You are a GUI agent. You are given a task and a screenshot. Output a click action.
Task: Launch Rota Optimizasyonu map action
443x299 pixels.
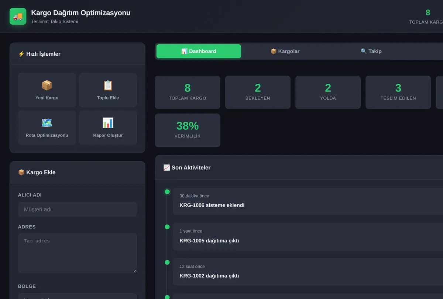pos(47,128)
